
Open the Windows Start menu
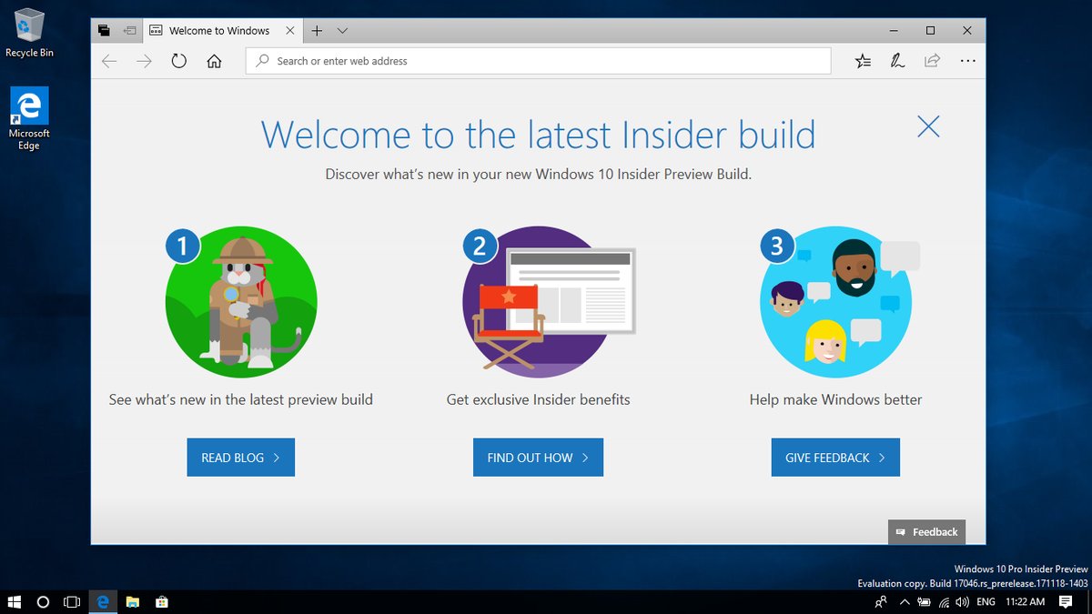[x=15, y=602]
